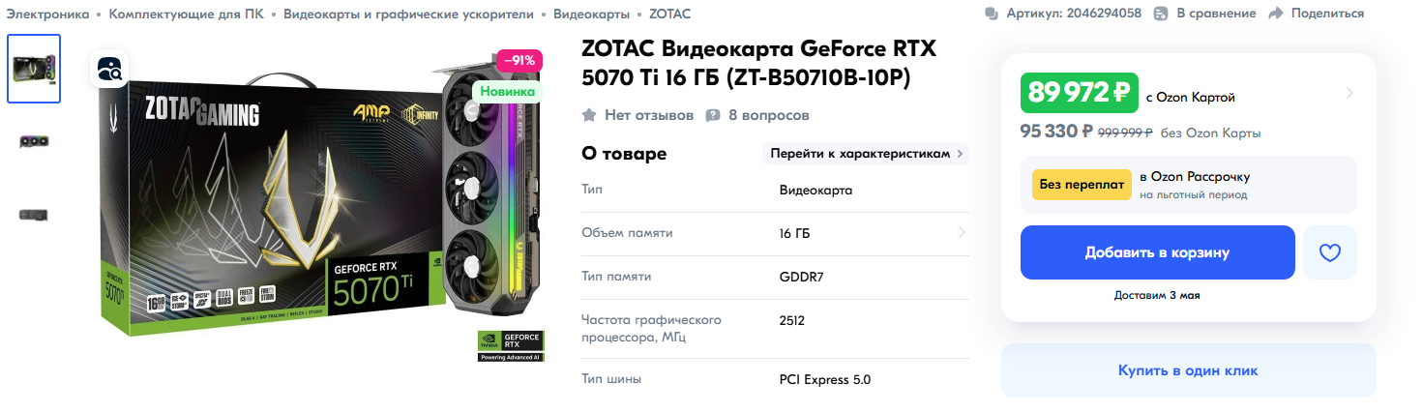The width and height of the screenshot is (1423, 413).
Task: Click the comparison icon near В сравнение
Action: tap(1161, 14)
